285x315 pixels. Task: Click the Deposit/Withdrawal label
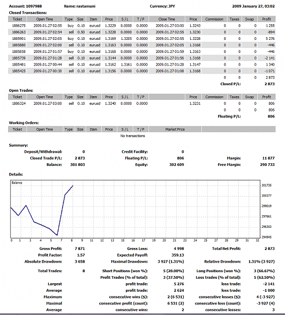click(x=43, y=152)
